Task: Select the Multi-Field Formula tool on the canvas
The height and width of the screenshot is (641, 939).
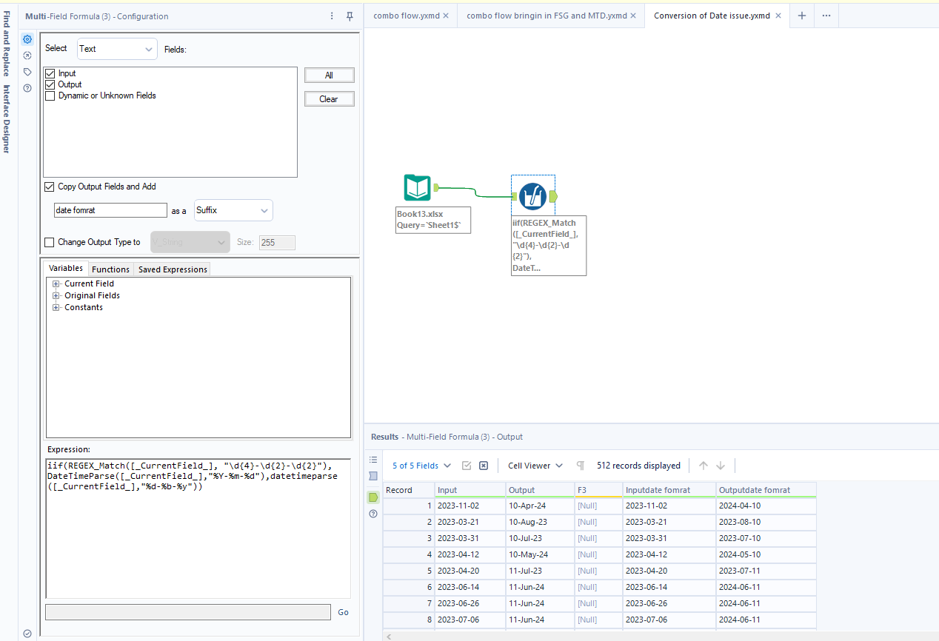Action: click(532, 196)
